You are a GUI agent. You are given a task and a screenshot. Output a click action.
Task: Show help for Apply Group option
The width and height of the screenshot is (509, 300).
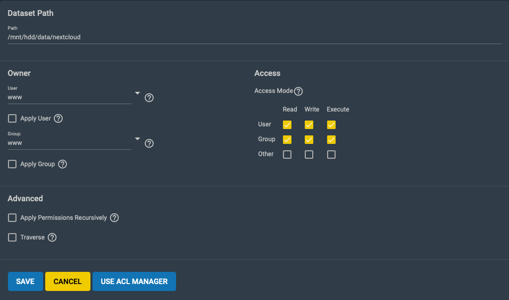pos(62,164)
